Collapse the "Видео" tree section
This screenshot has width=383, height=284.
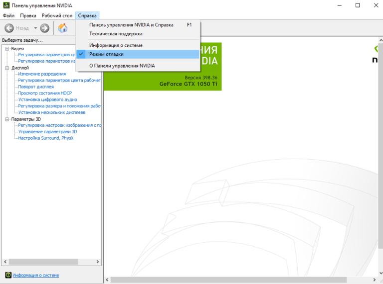pyautogui.click(x=7, y=48)
